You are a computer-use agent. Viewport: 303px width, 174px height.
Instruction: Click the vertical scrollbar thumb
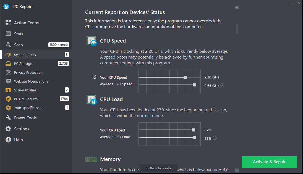click(237, 29)
